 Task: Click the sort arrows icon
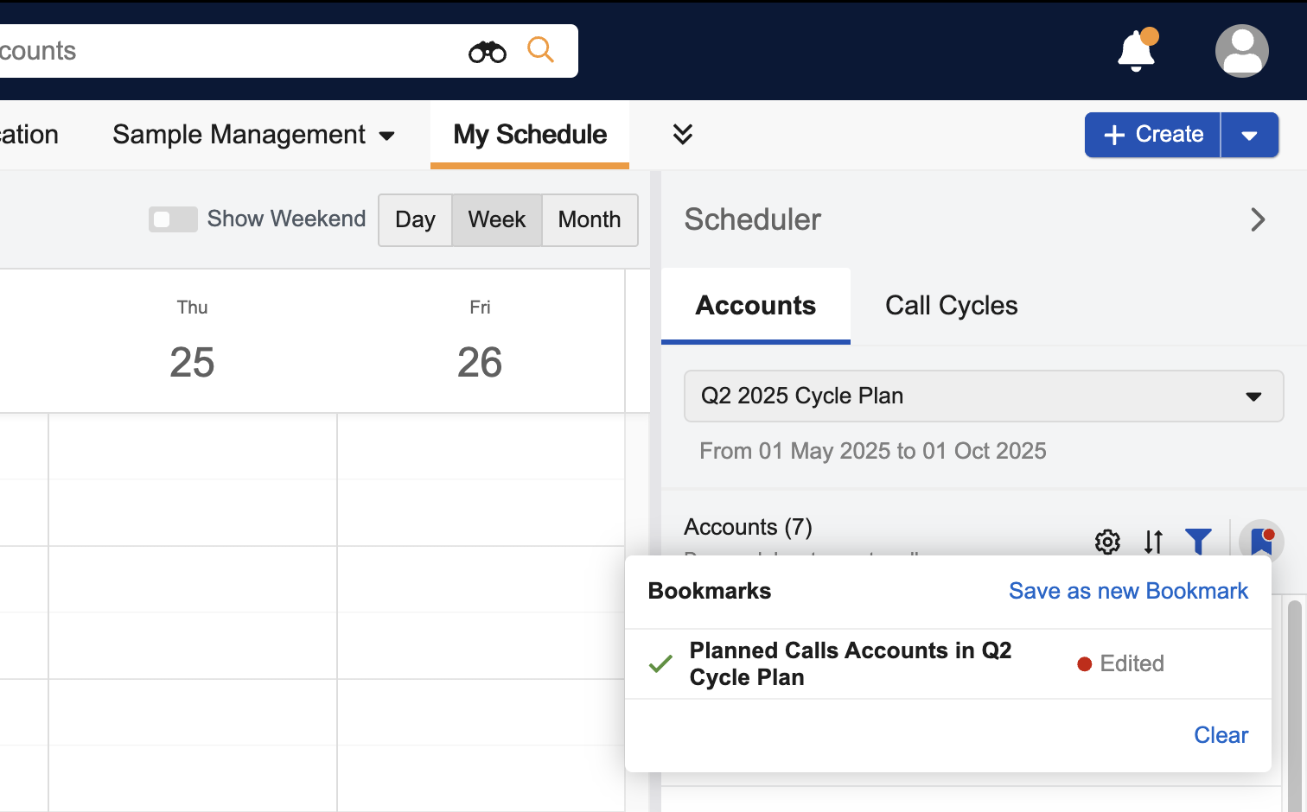[x=1153, y=542]
